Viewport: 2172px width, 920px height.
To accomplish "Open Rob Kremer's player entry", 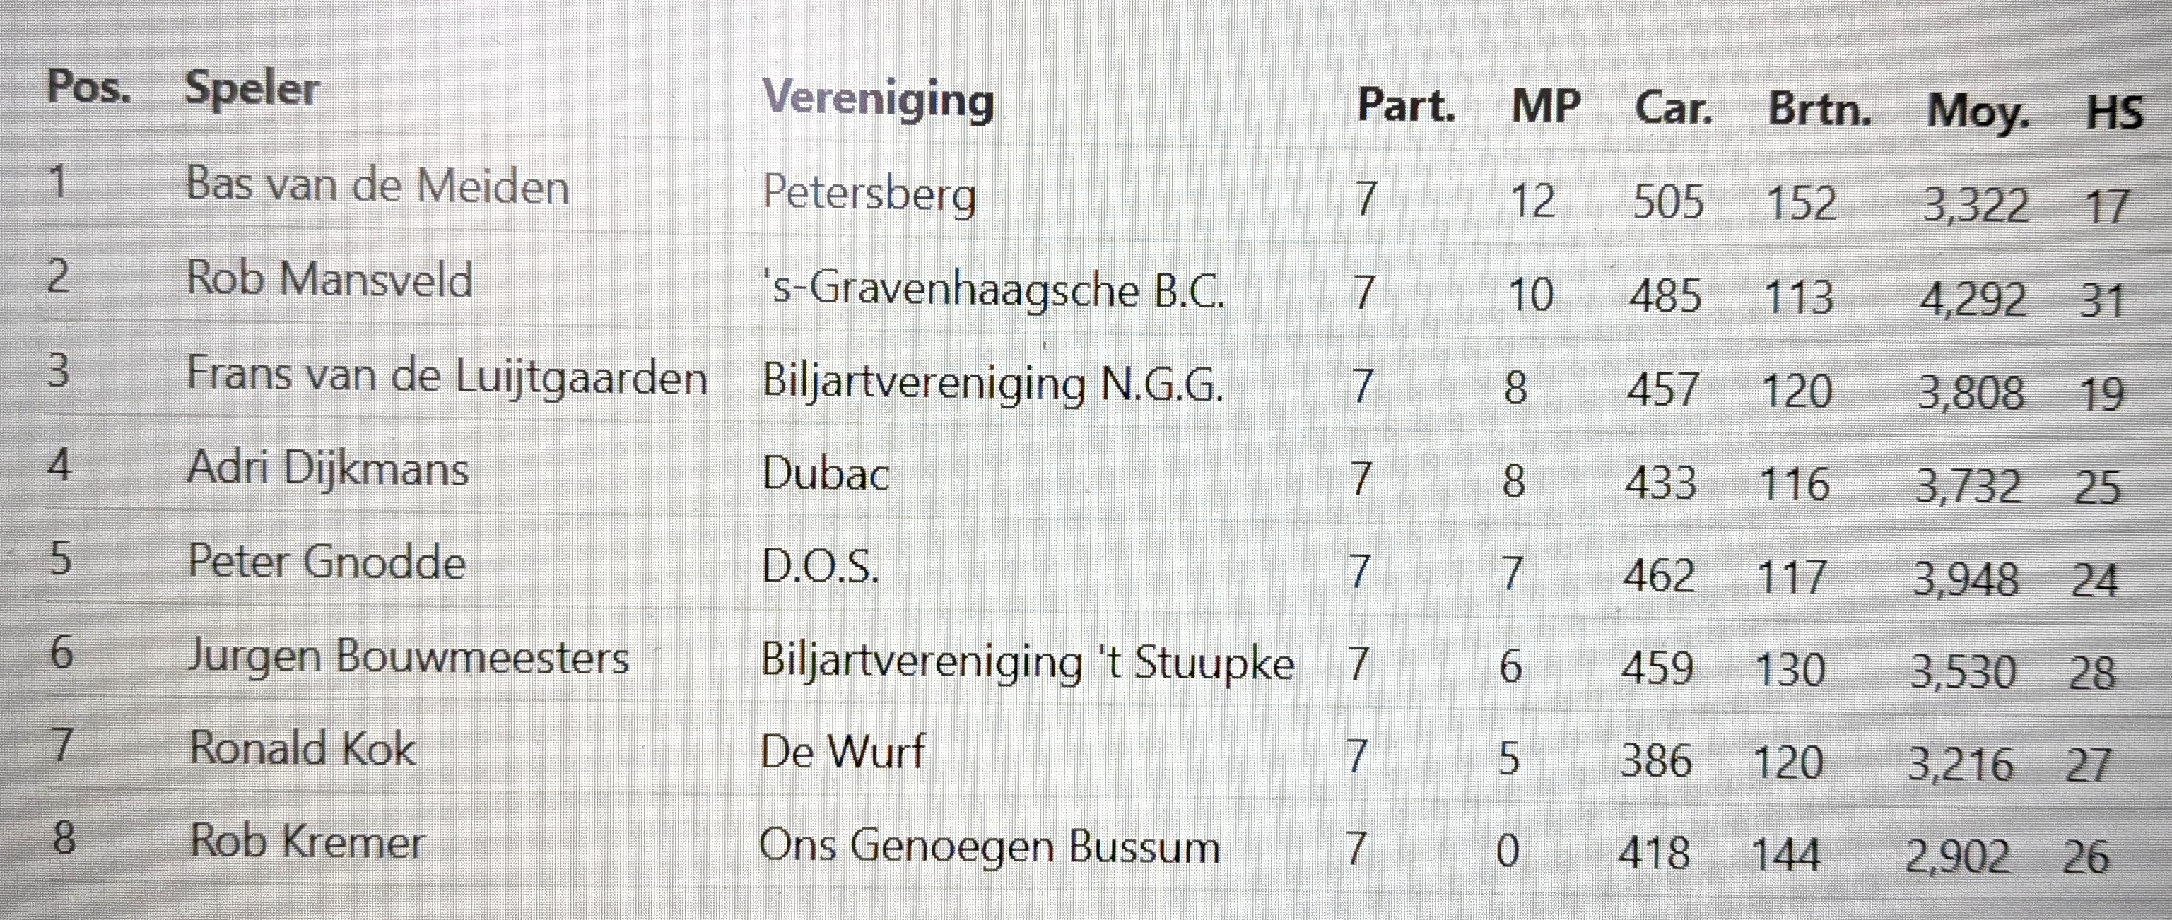I will (307, 842).
